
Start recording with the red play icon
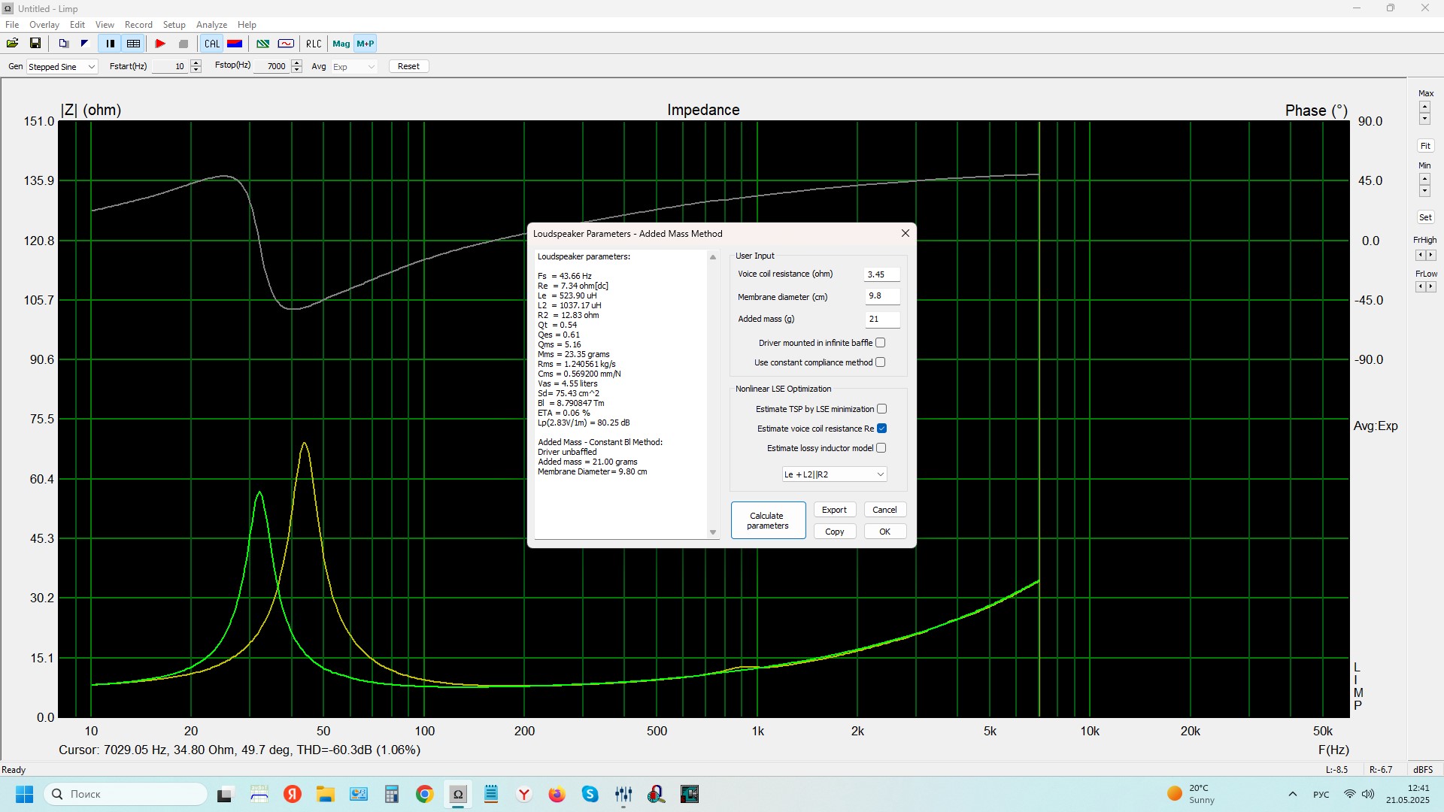tap(160, 44)
